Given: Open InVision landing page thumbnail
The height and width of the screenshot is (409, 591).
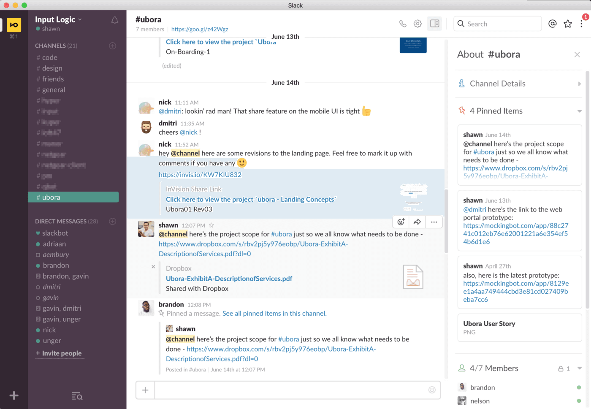Looking at the screenshot, I should click(413, 197).
